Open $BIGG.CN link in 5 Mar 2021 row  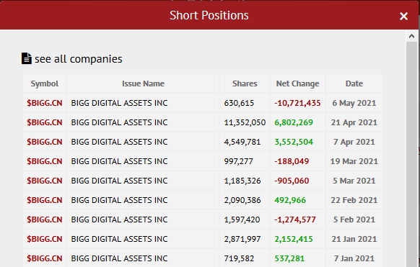coord(45,181)
